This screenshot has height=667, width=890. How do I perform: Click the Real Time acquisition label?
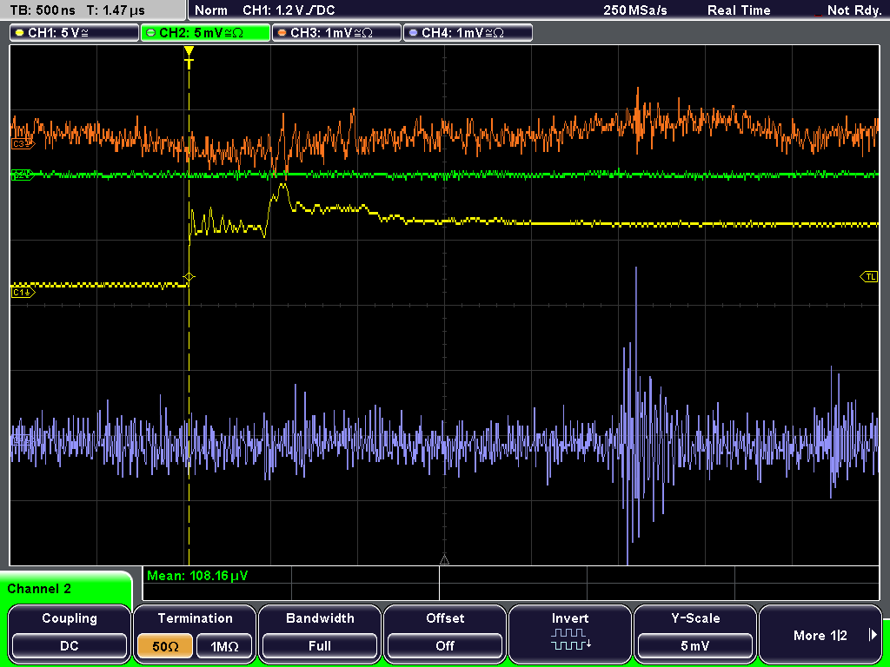pos(739,10)
